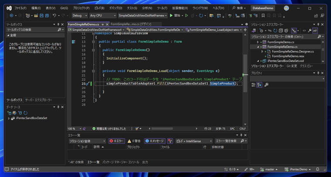This screenshot has width=331, height=177.
Task: Open the Any CPU platform dropdown
Action: click(x=103, y=16)
